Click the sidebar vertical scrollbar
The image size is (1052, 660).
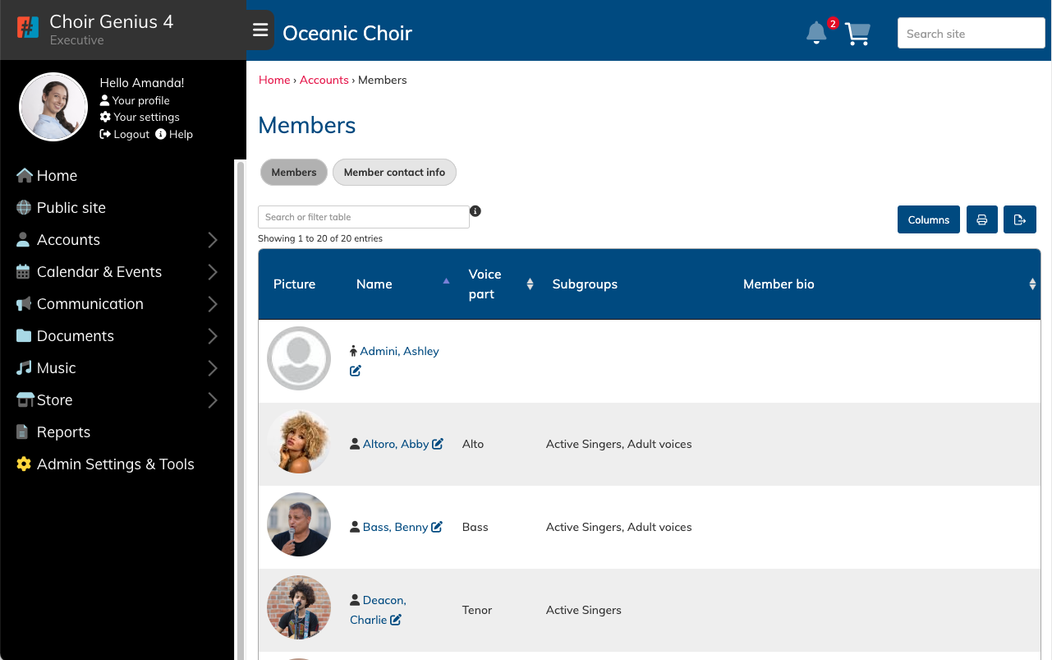click(x=241, y=409)
